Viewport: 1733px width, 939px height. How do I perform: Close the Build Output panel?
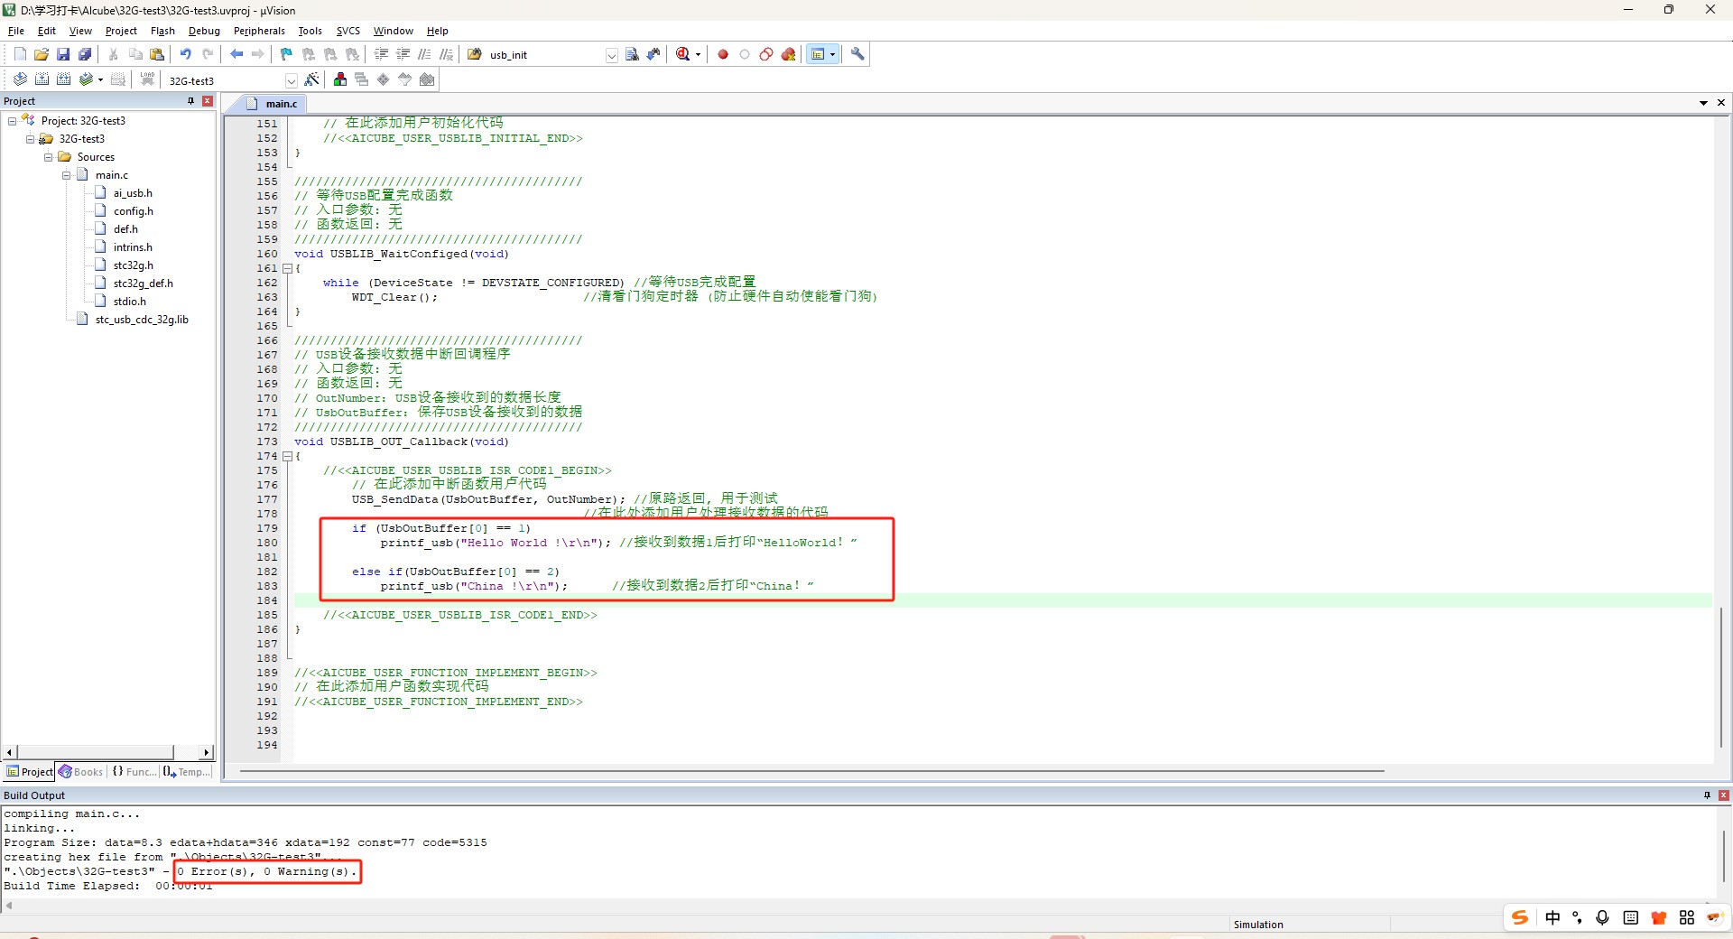pos(1724,795)
